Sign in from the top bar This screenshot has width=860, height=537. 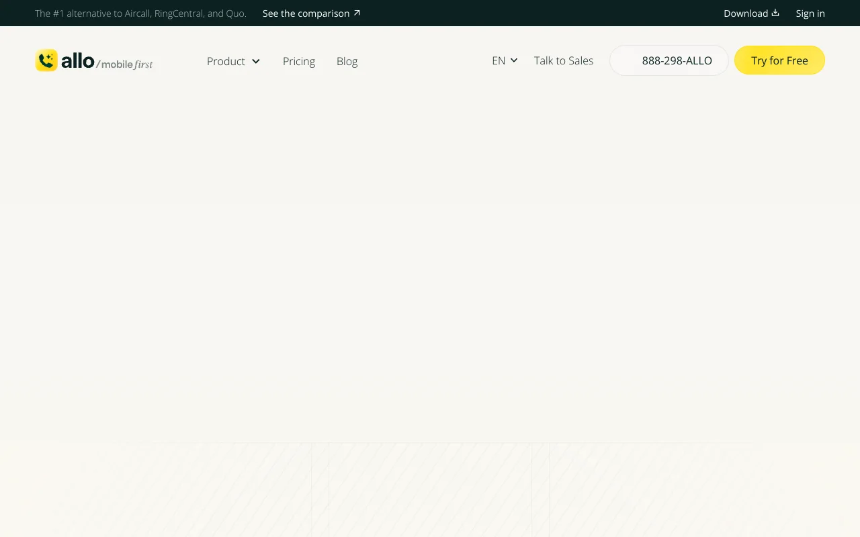click(810, 13)
